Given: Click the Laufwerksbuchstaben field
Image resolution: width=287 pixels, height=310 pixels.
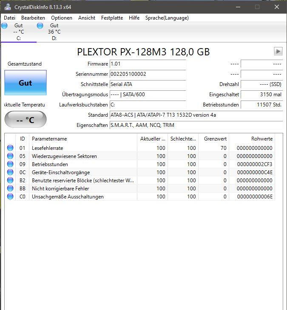Looking at the screenshot, I should 148,105.
